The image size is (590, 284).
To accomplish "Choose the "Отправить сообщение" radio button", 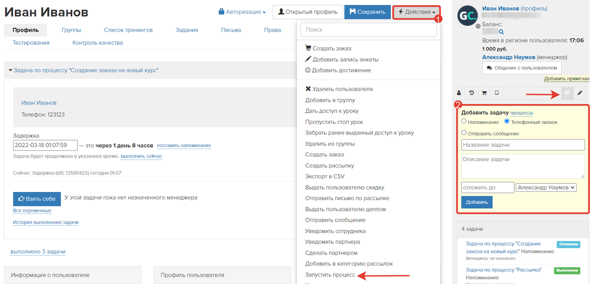I will (464, 133).
